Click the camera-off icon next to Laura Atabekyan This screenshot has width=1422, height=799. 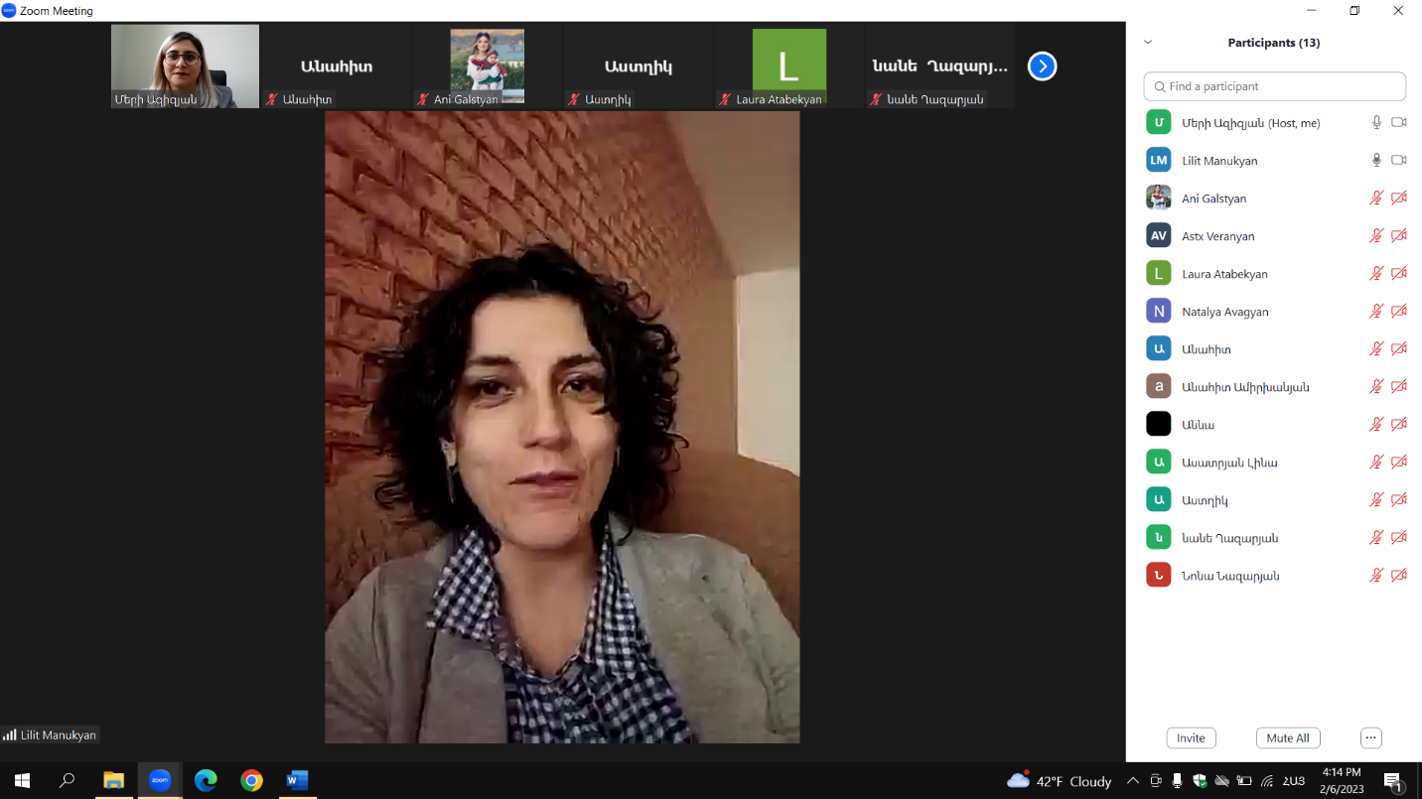(x=1399, y=274)
